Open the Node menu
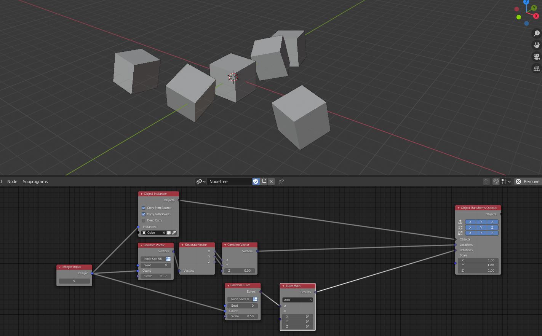Screen dimensions: 542x336 12,182
